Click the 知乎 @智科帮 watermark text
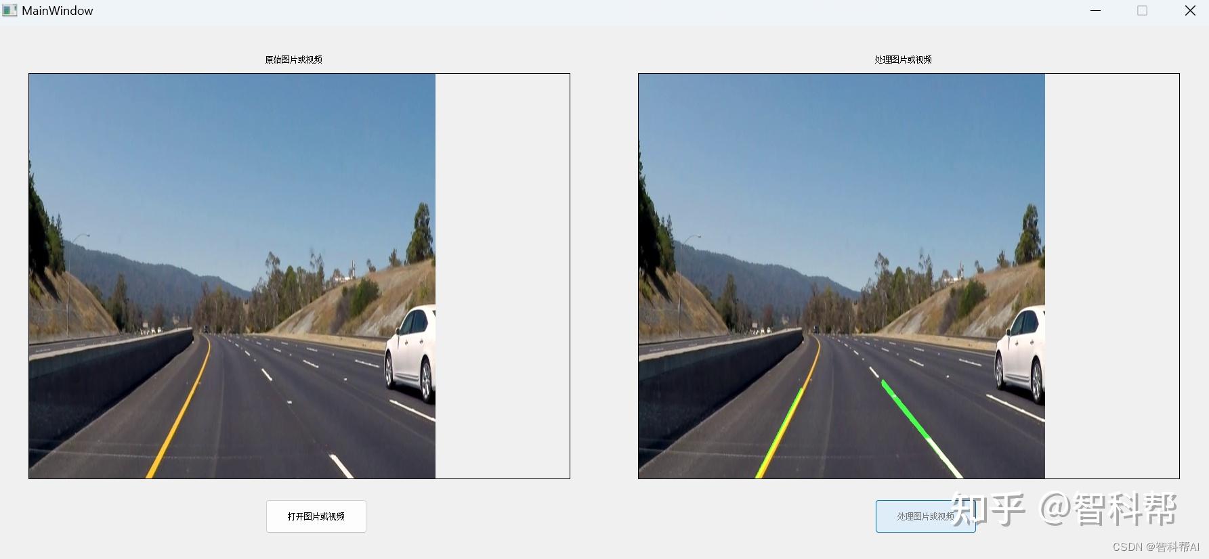 click(x=1063, y=510)
